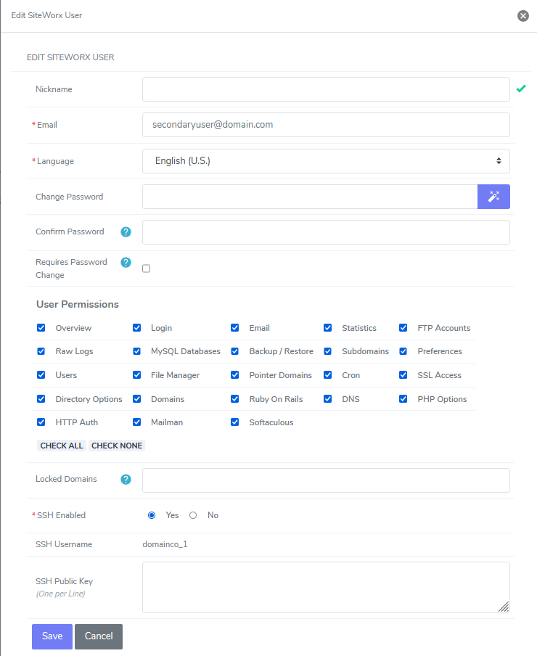Disable the File Manager permission
Image resolution: width=537 pixels, height=656 pixels.
click(x=136, y=374)
